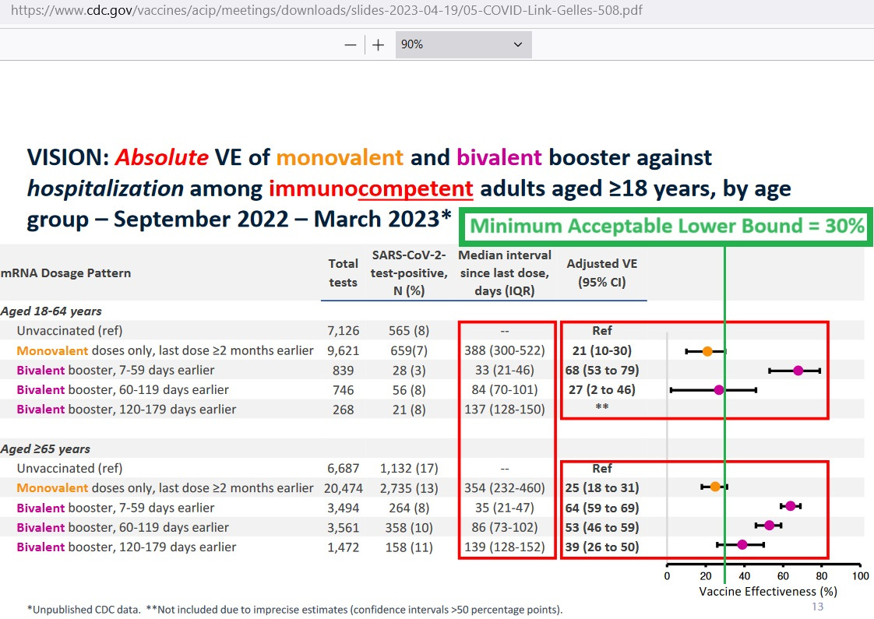
Task: Click the magenta VE point for 27 (2 to 46)
Action: point(719,390)
